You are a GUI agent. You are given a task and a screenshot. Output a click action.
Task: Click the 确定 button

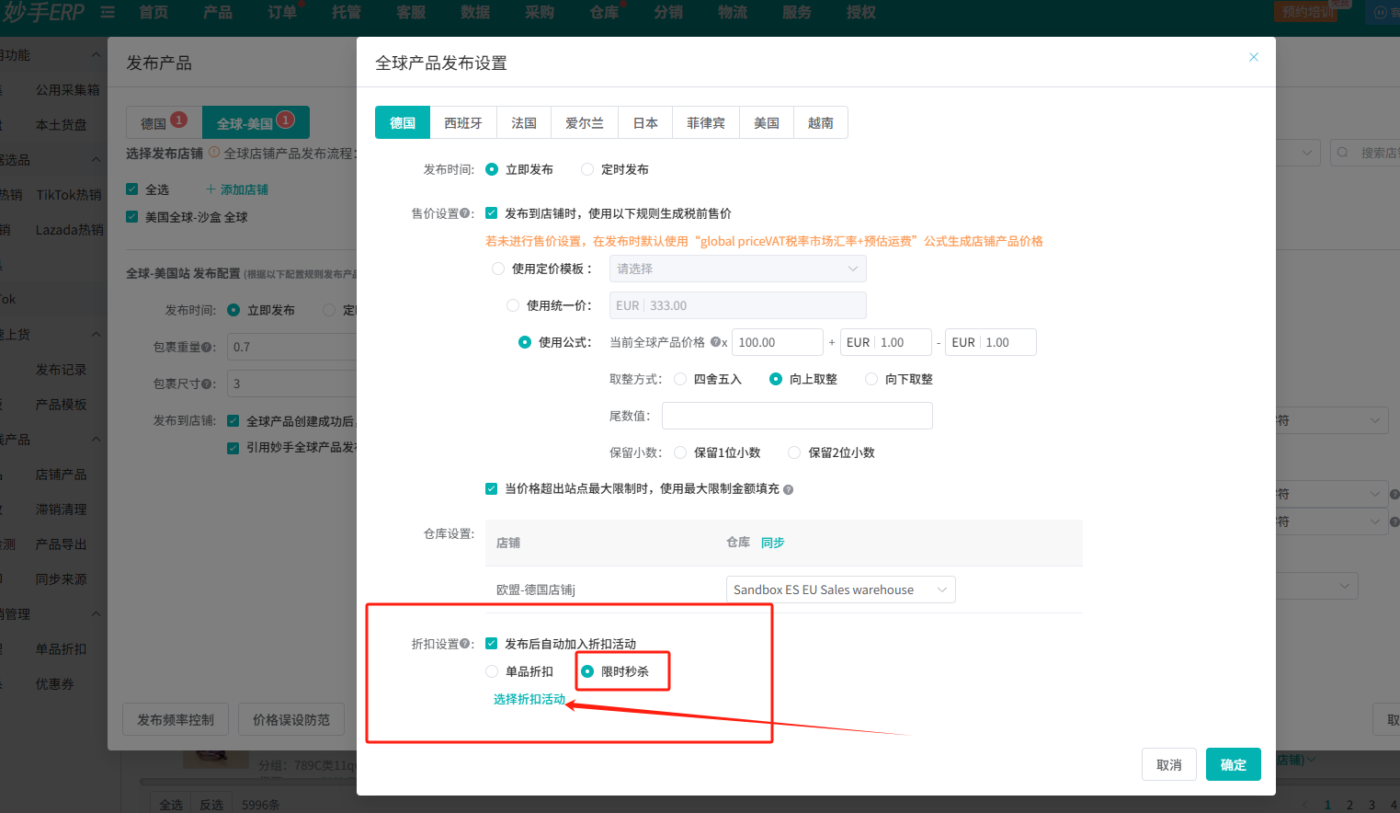1234,764
